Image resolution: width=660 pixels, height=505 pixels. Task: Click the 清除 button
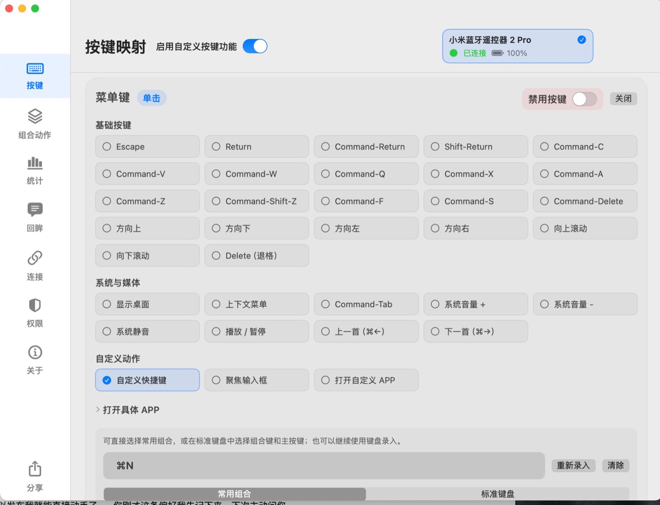coord(615,465)
